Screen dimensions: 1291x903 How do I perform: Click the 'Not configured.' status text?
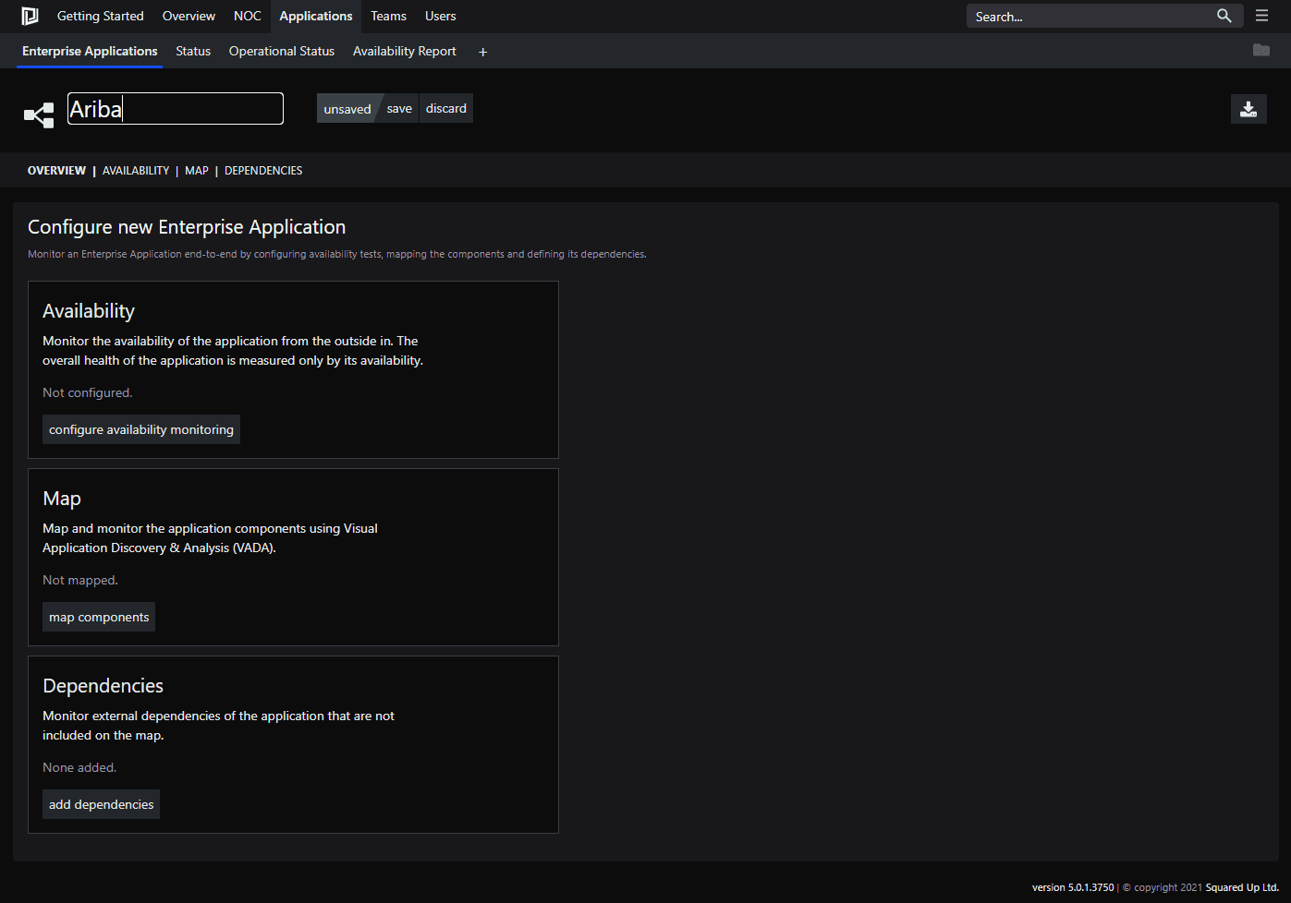coord(88,392)
